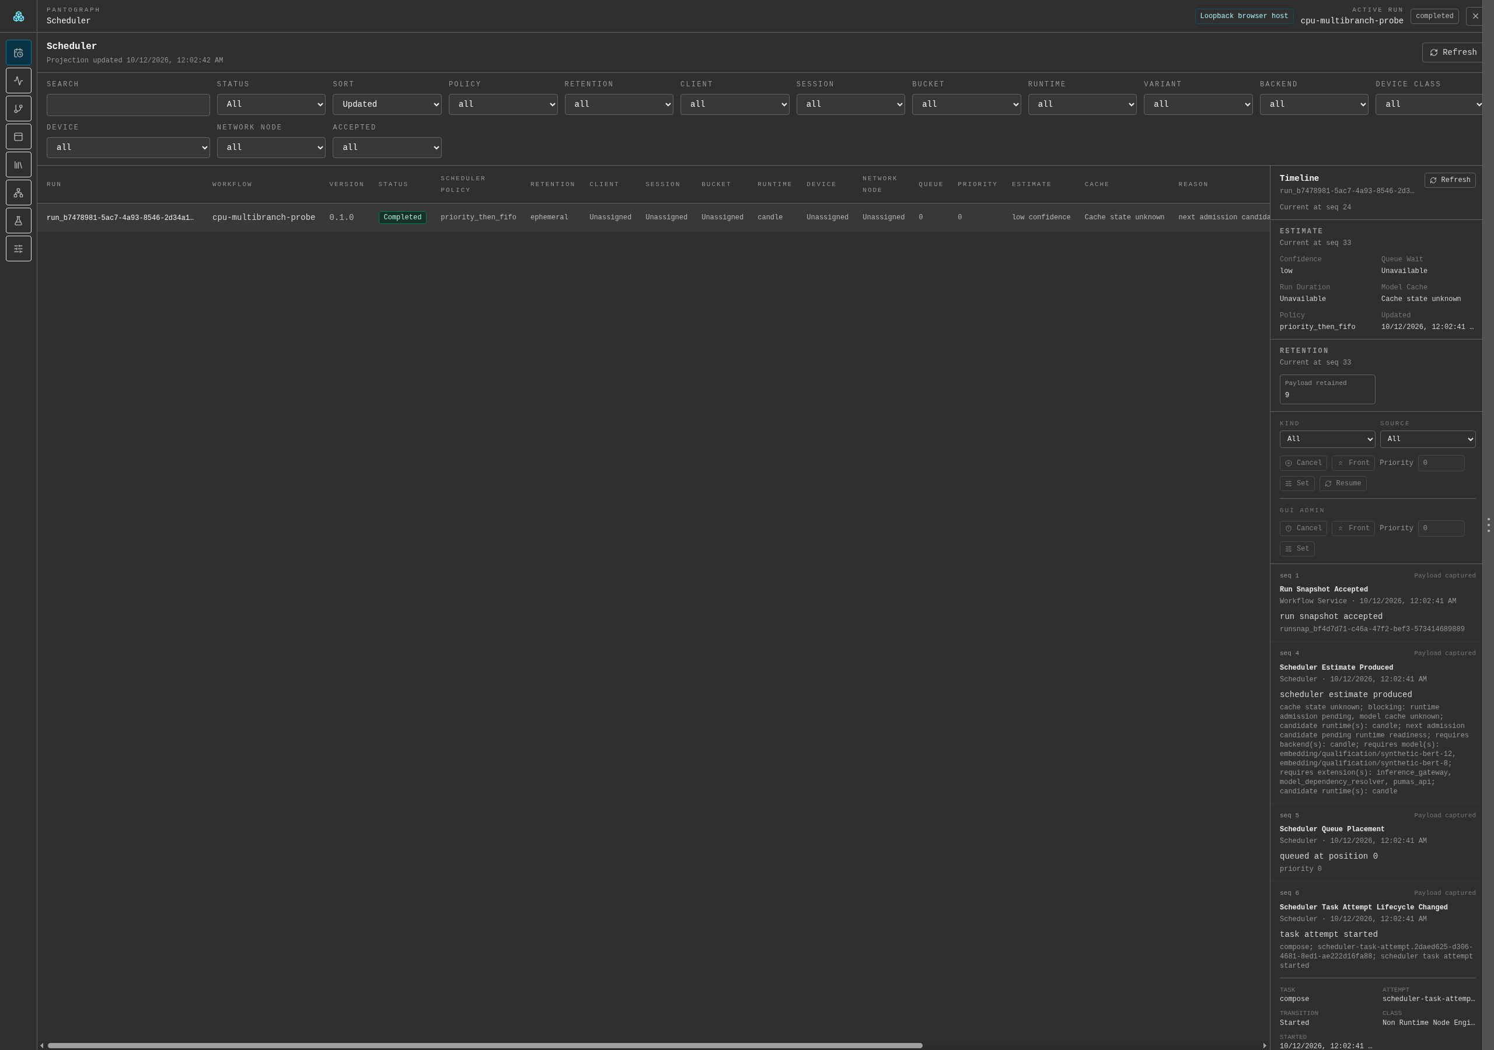
Task: Click the Loopback browser host badge
Action: [1244, 16]
